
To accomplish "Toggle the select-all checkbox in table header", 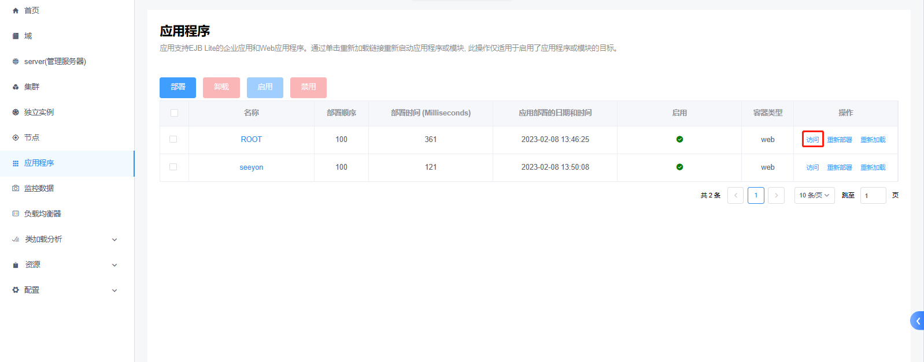I will (x=174, y=113).
